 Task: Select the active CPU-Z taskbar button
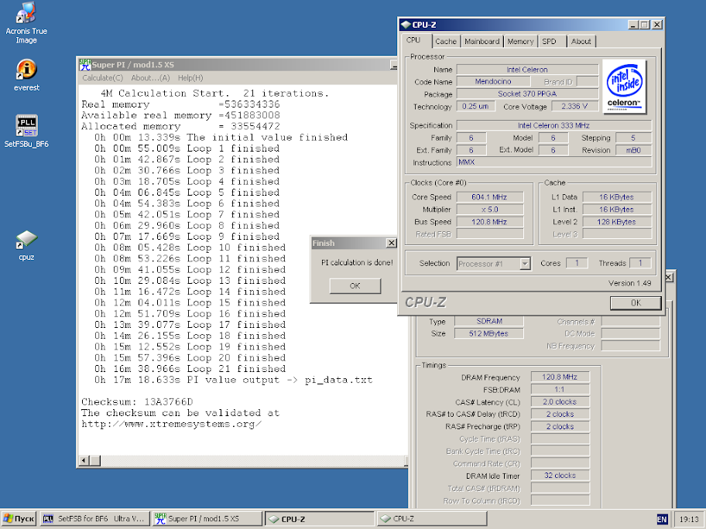coord(319,519)
